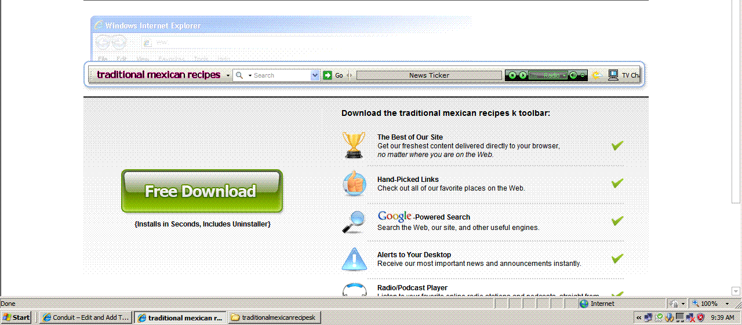742x325 pixels.
Task: Click the green check beside Best of Our Site
Action: point(617,145)
